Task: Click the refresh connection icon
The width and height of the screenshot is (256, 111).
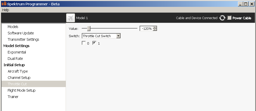Action: point(222,18)
